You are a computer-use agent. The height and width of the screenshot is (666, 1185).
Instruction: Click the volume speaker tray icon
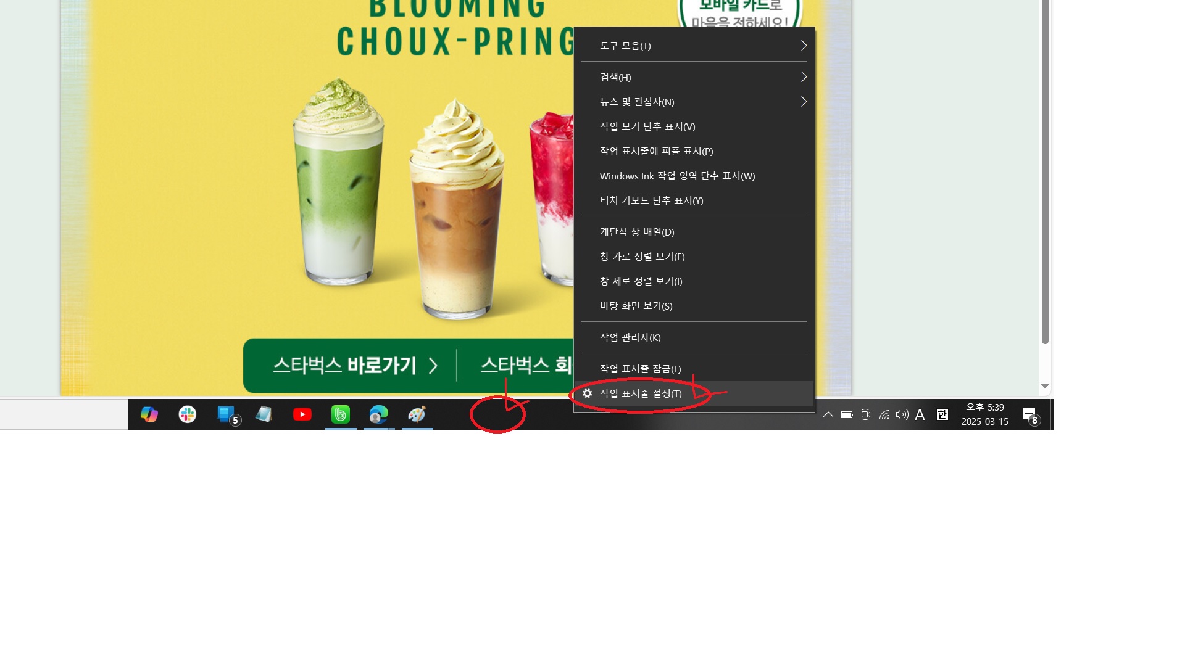902,414
